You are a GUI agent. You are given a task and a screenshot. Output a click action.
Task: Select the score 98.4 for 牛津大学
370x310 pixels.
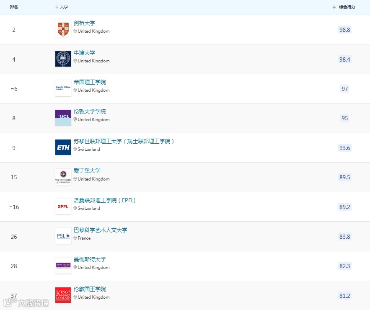point(344,59)
